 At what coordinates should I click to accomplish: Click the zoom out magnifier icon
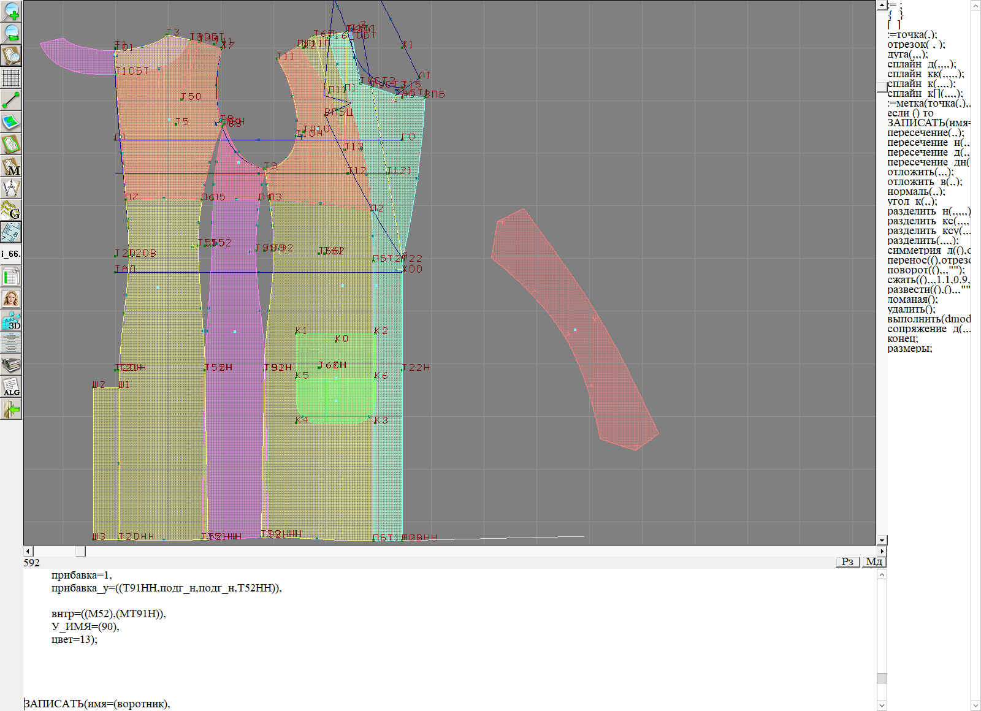tap(11, 33)
